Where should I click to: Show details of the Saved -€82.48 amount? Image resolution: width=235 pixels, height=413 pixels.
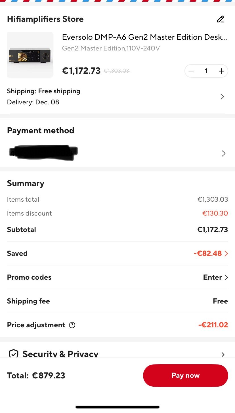pos(211,253)
